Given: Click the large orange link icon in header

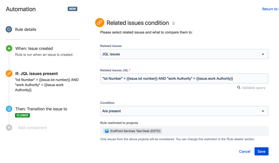Looking at the screenshot, I should coord(100,23).
